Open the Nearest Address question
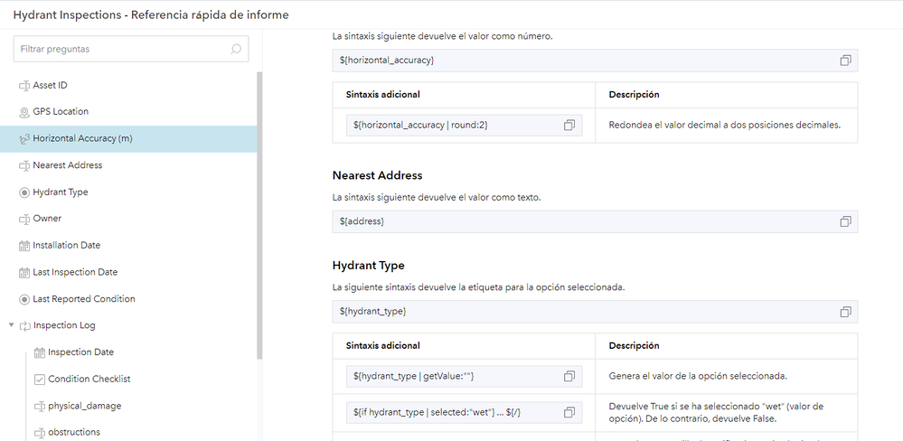 click(67, 165)
